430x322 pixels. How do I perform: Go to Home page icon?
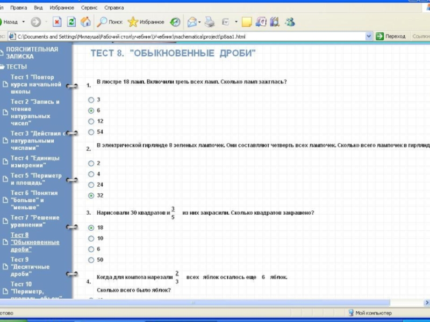[x=85, y=22]
